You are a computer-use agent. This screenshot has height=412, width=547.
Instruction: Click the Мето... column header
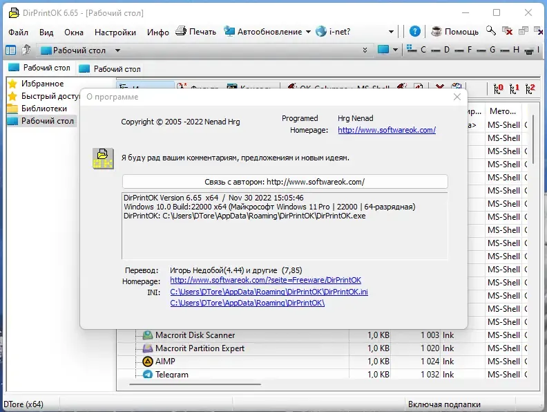coord(503,111)
